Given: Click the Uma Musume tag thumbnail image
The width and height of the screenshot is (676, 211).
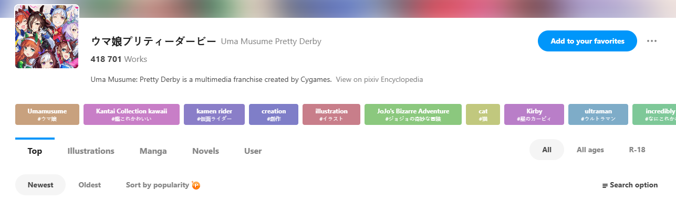Looking at the screenshot, I should pyautogui.click(x=47, y=37).
